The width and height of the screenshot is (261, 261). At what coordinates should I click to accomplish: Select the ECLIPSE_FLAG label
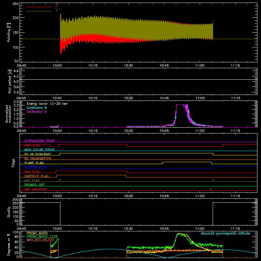[36, 167]
